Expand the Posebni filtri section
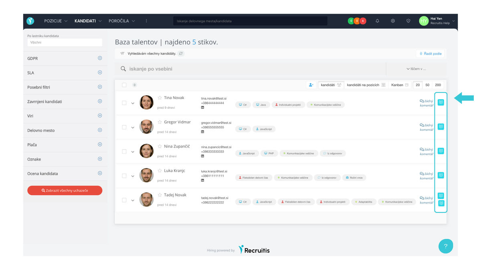Viewport: 481px width, 270px height. 100,87
